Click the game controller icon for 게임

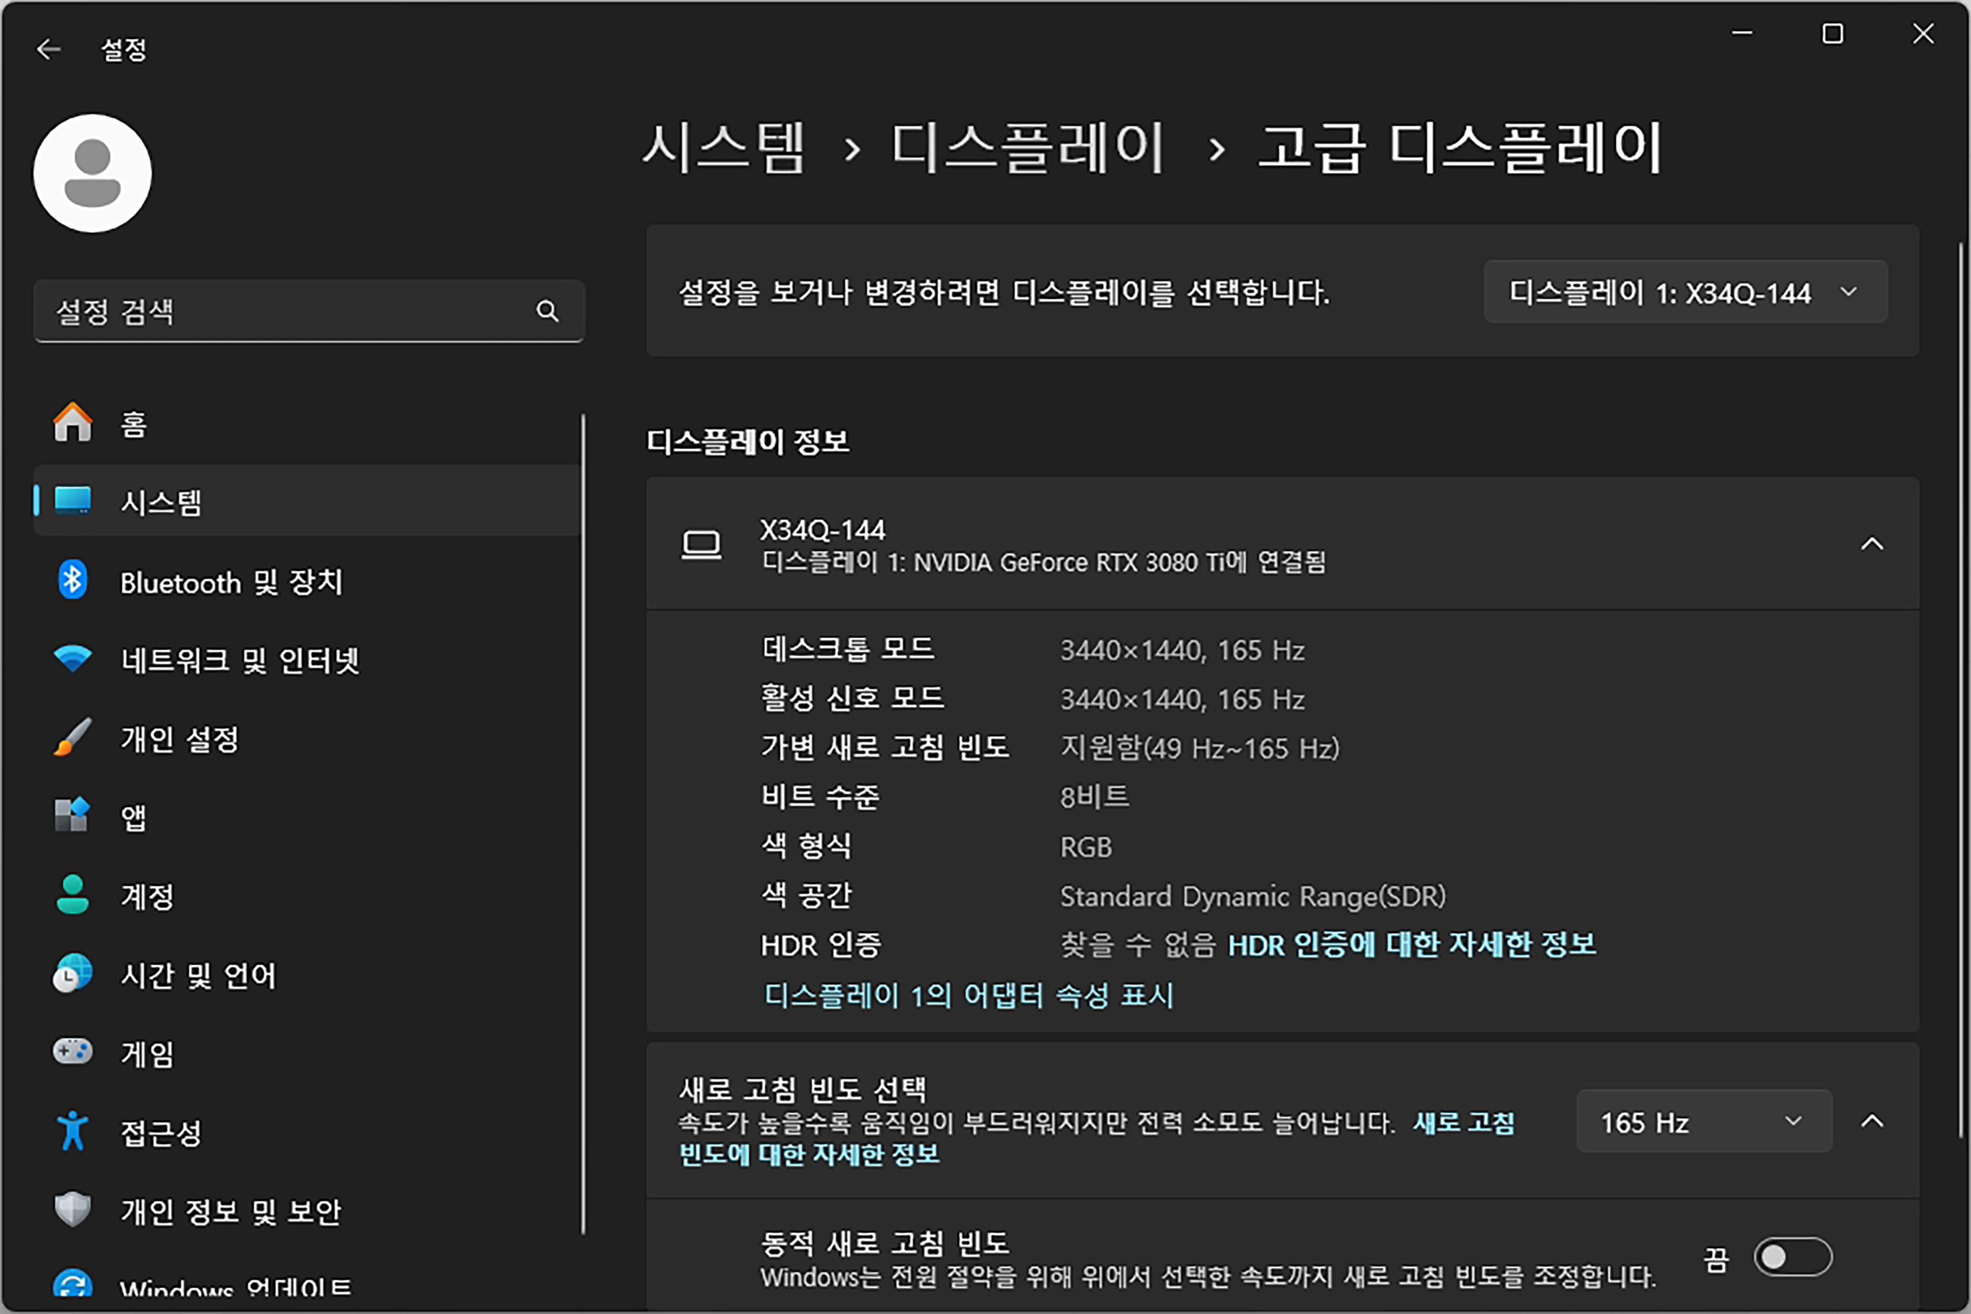pyautogui.click(x=73, y=1051)
